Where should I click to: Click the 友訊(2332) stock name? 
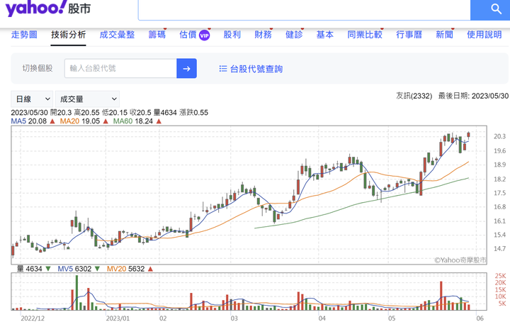[414, 96]
